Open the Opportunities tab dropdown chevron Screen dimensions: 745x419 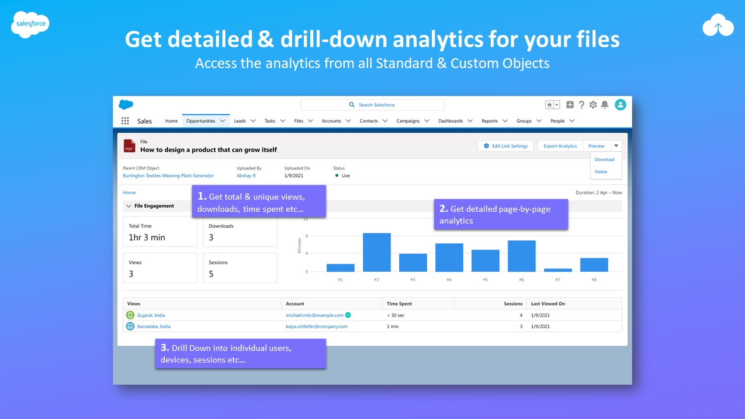pos(222,121)
